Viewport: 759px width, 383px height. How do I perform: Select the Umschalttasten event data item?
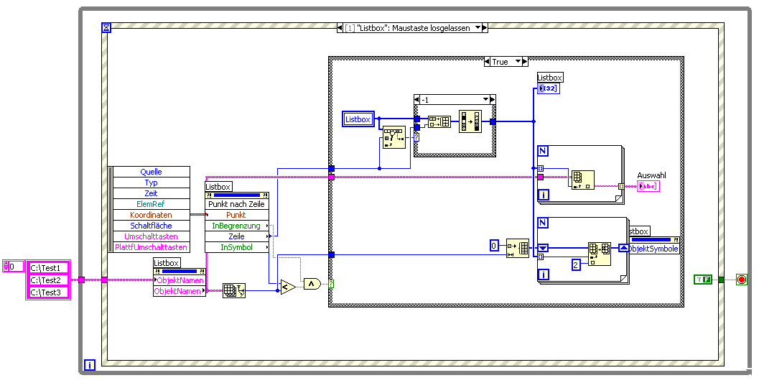[x=151, y=236]
